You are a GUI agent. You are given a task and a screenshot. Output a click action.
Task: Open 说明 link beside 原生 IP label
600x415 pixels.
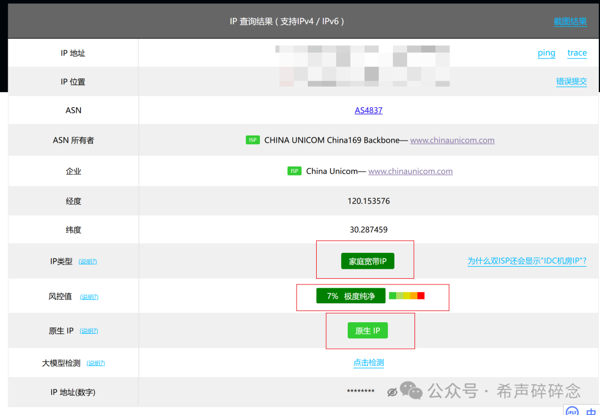pos(89,331)
